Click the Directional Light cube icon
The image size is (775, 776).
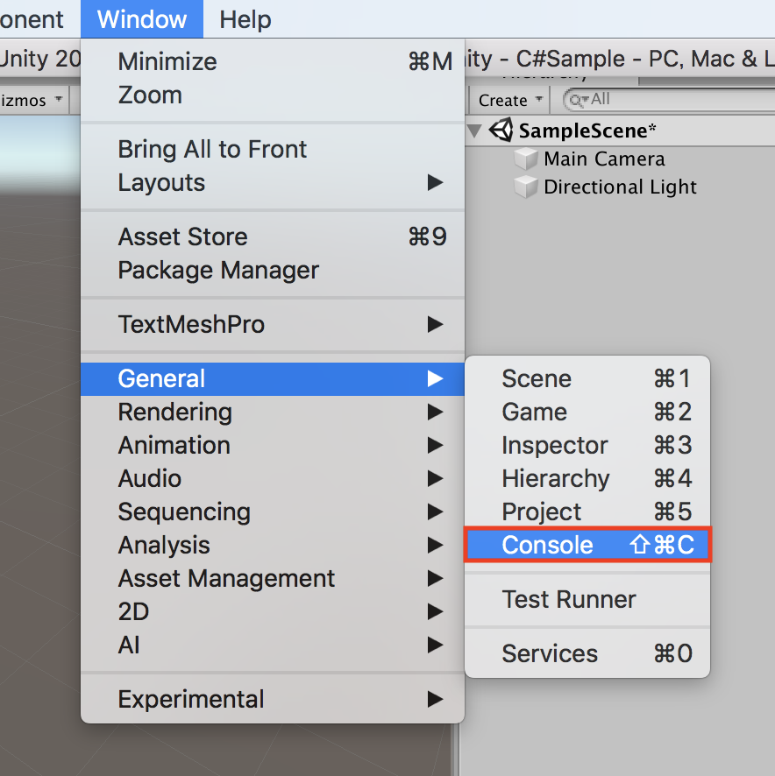[x=525, y=187]
